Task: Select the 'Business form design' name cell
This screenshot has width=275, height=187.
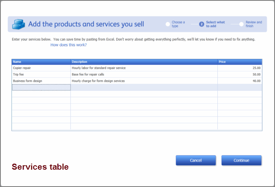Action: point(41,81)
